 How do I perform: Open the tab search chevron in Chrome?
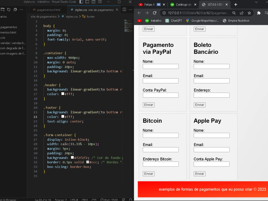[x=256, y=2]
